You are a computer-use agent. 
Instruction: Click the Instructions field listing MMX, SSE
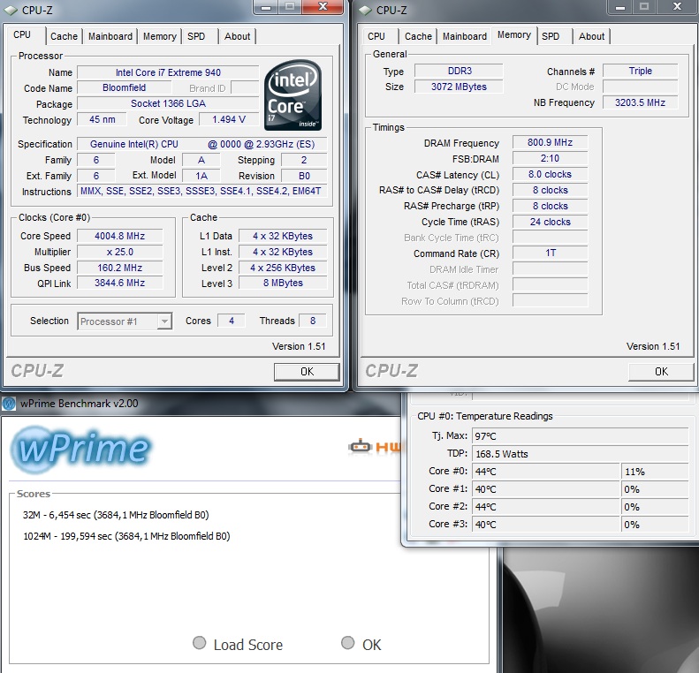[x=202, y=191]
